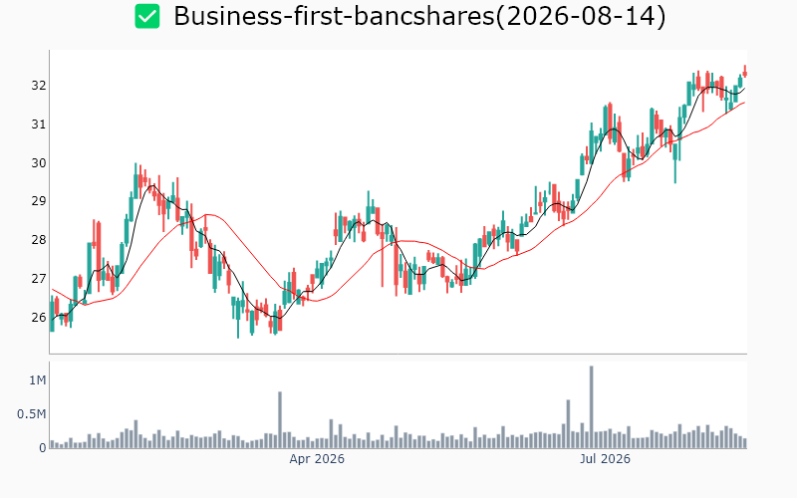797x498 pixels.
Task: Click the 27 price axis label
Action: 39,279
